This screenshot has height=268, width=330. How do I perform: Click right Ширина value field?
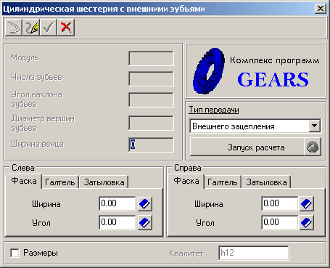coord(280,203)
